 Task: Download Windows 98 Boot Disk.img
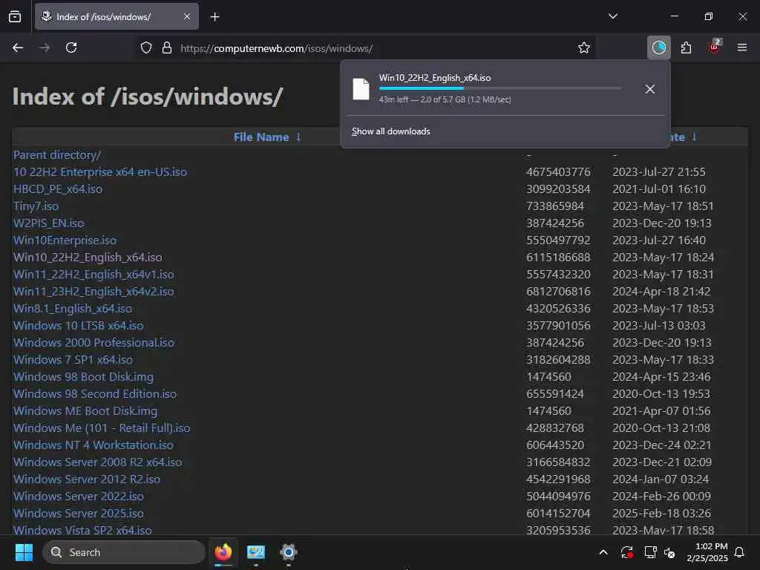[x=83, y=376]
